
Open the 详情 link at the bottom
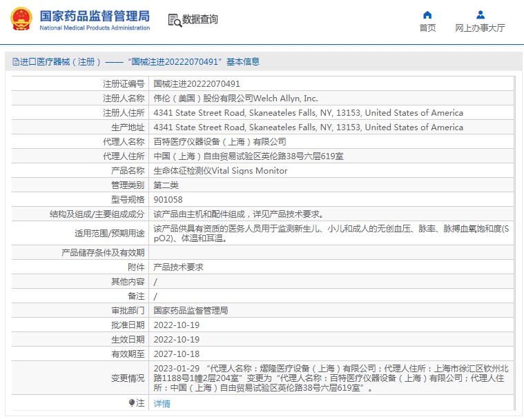click(x=162, y=404)
